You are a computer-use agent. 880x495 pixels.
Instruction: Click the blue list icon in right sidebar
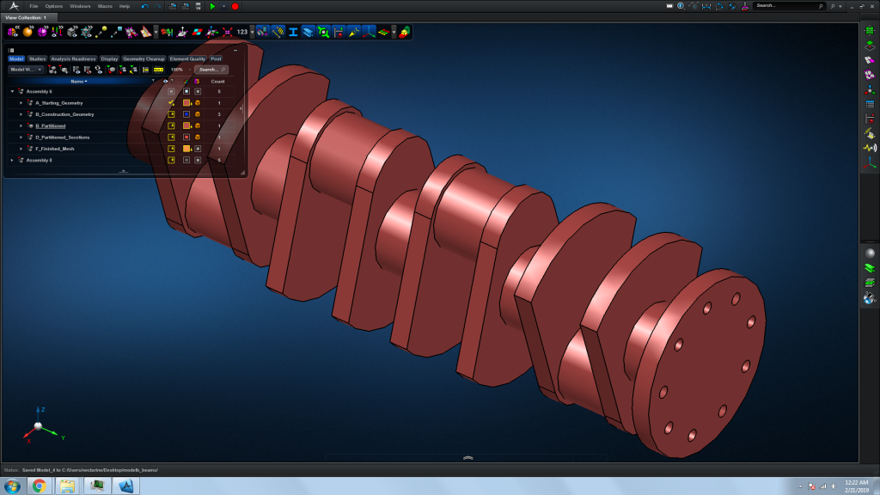[870, 104]
